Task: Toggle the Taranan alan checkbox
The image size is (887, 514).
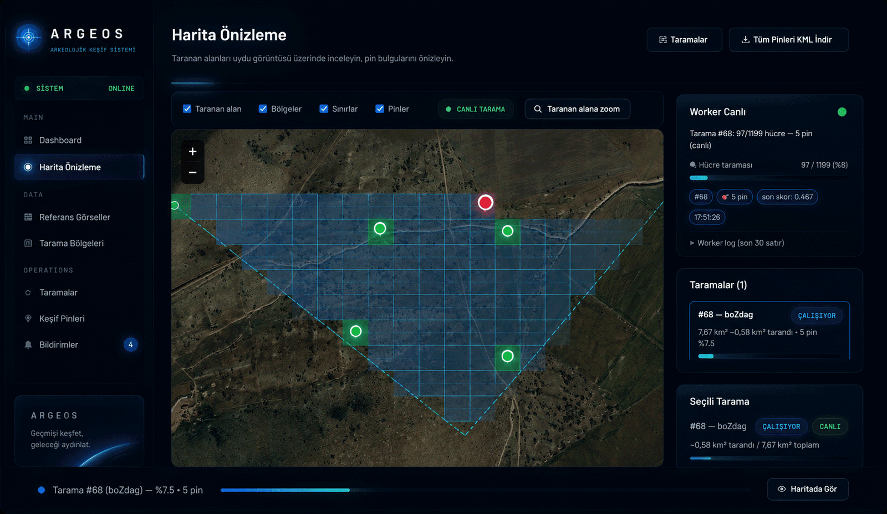Action: coord(187,109)
